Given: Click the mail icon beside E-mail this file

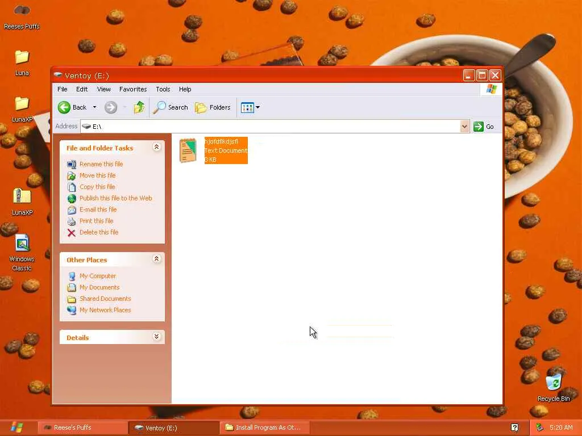Looking at the screenshot, I should [72, 210].
